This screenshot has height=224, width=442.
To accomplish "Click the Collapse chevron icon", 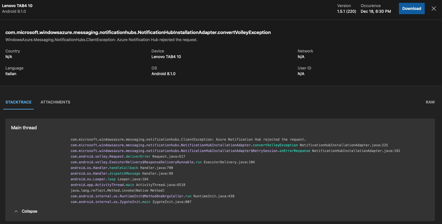I will (x=16, y=211).
